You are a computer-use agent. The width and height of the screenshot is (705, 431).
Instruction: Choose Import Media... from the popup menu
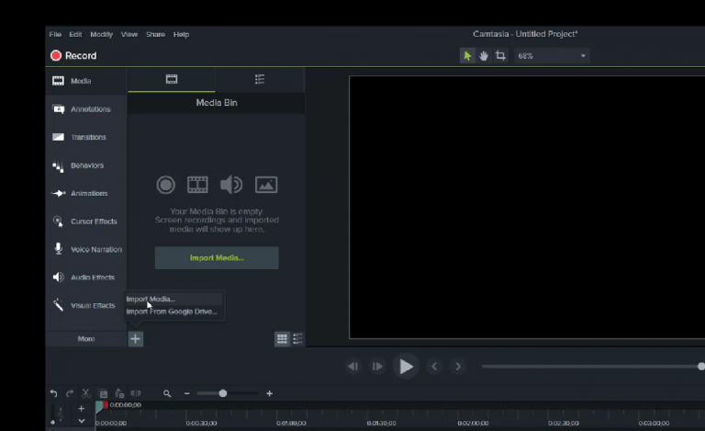point(174,299)
